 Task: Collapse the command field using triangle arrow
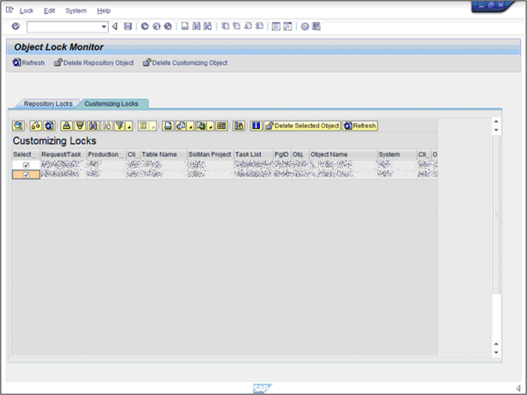tap(115, 26)
